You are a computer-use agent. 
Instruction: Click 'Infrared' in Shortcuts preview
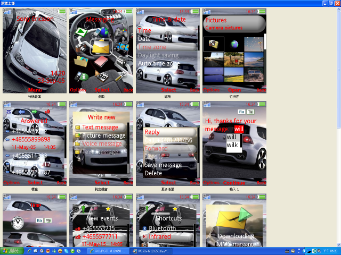(x=159, y=236)
